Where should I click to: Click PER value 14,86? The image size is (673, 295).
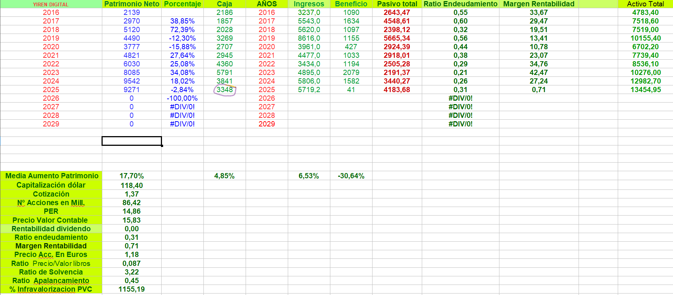click(x=132, y=211)
